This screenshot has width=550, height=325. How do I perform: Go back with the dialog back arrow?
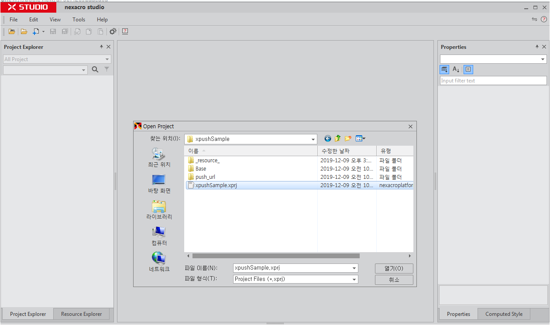coord(327,139)
